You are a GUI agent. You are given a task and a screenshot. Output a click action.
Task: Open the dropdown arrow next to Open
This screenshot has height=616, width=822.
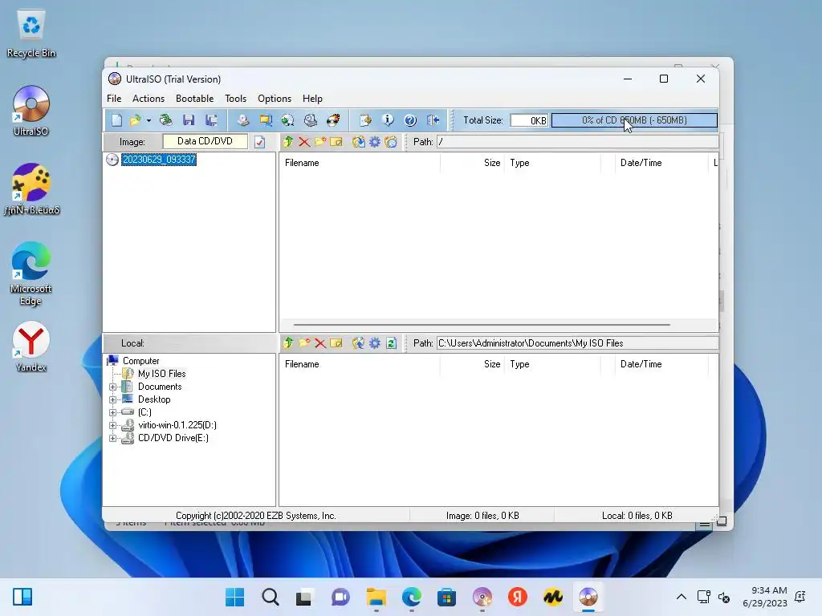(x=149, y=121)
